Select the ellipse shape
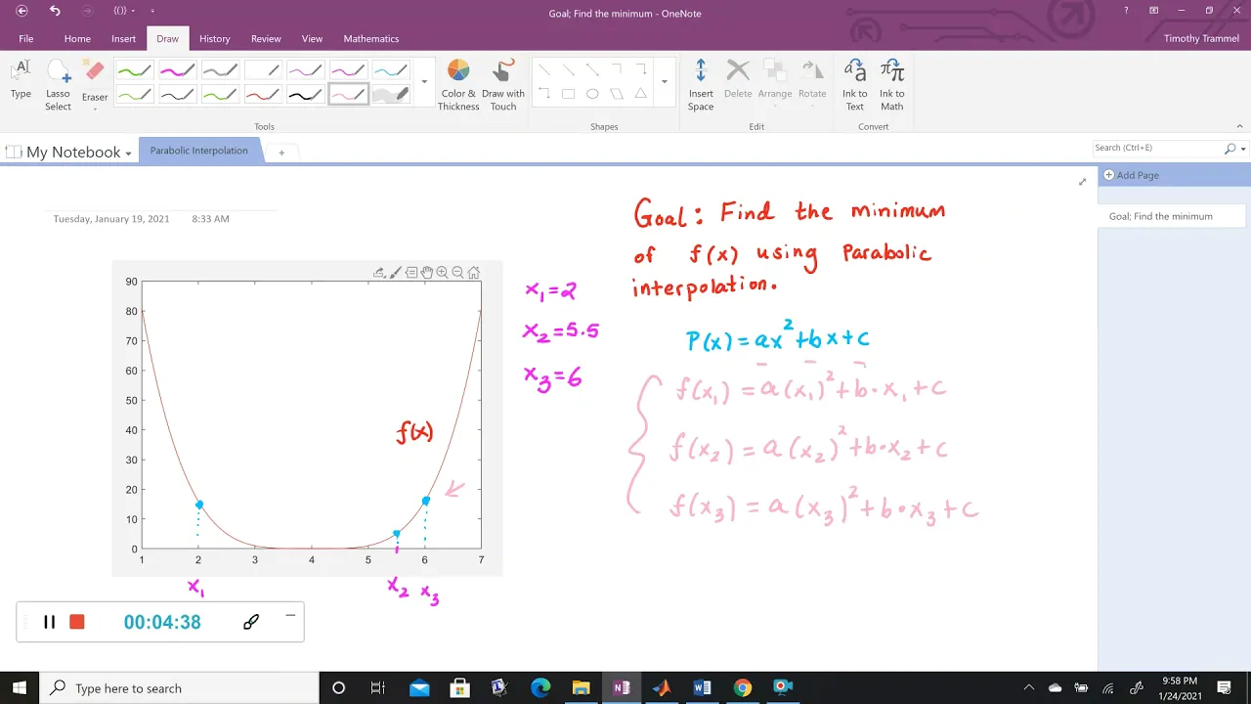Viewport: 1251px width, 704px height. point(592,94)
